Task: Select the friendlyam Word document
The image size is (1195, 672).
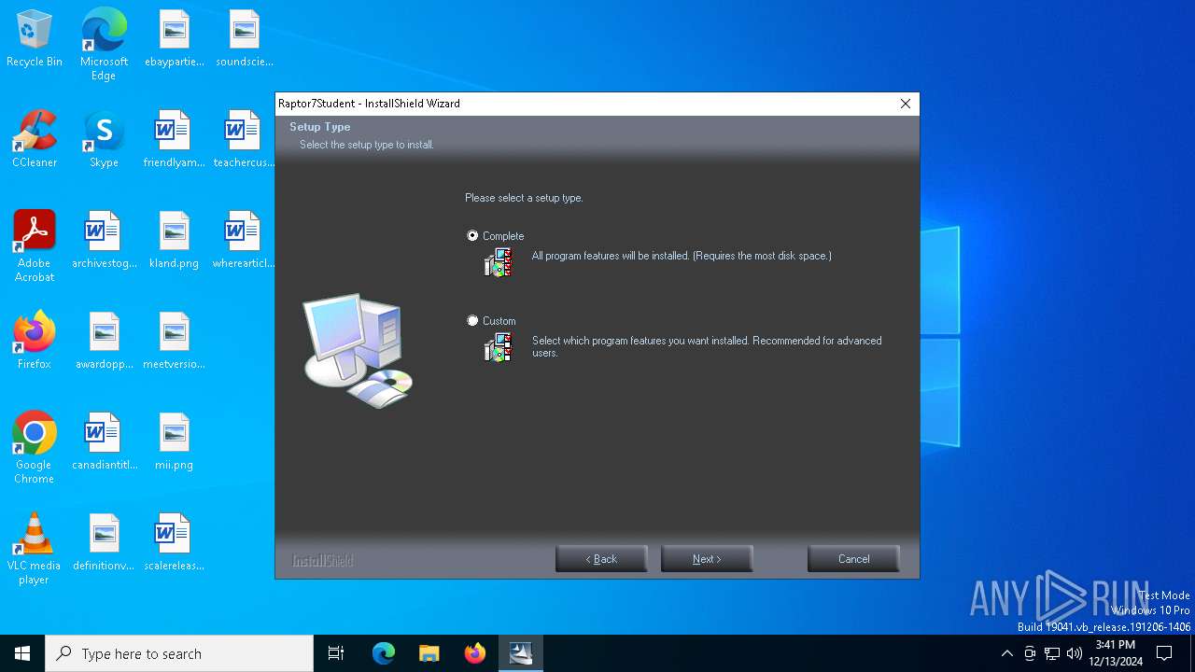Action: pos(174,140)
